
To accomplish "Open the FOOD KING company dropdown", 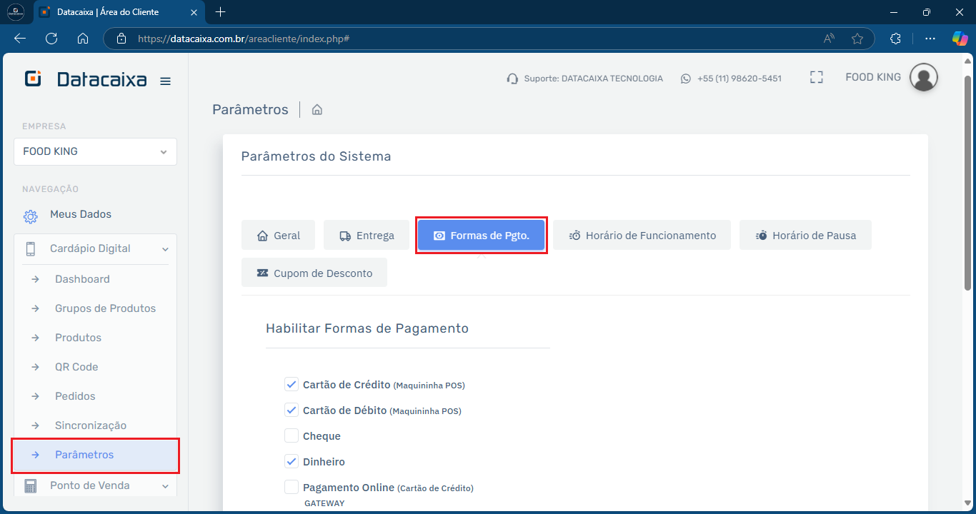I will 95,151.
